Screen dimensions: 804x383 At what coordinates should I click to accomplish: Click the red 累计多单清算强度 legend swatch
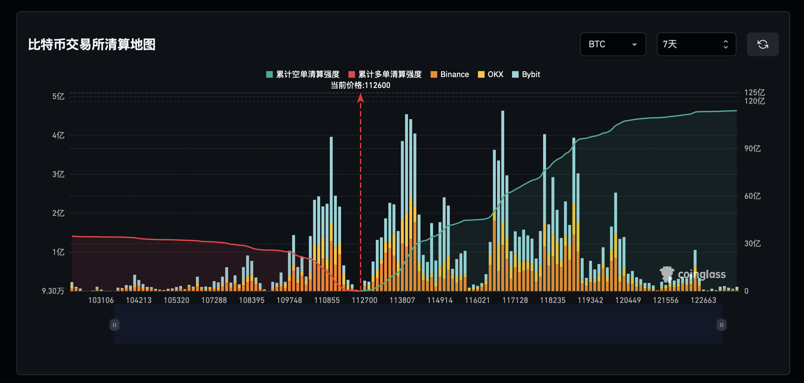click(x=352, y=74)
